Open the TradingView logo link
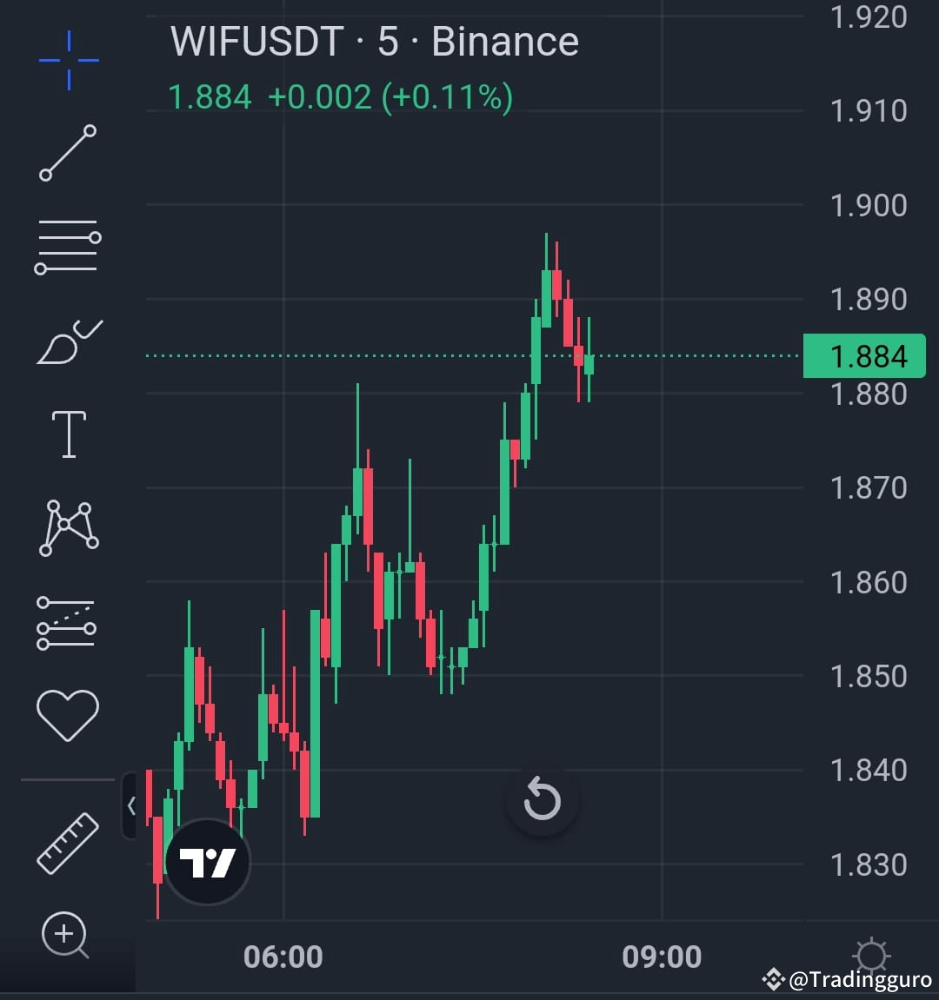This screenshot has height=1000, width=939. 206,861
